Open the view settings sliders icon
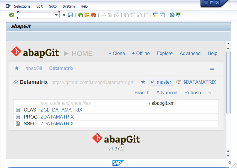 tap(210, 92)
